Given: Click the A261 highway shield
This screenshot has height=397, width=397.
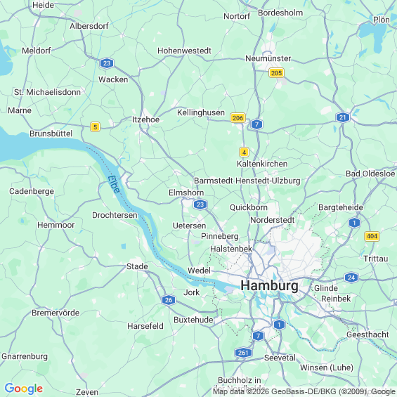Looking at the screenshot, I should point(243,353).
